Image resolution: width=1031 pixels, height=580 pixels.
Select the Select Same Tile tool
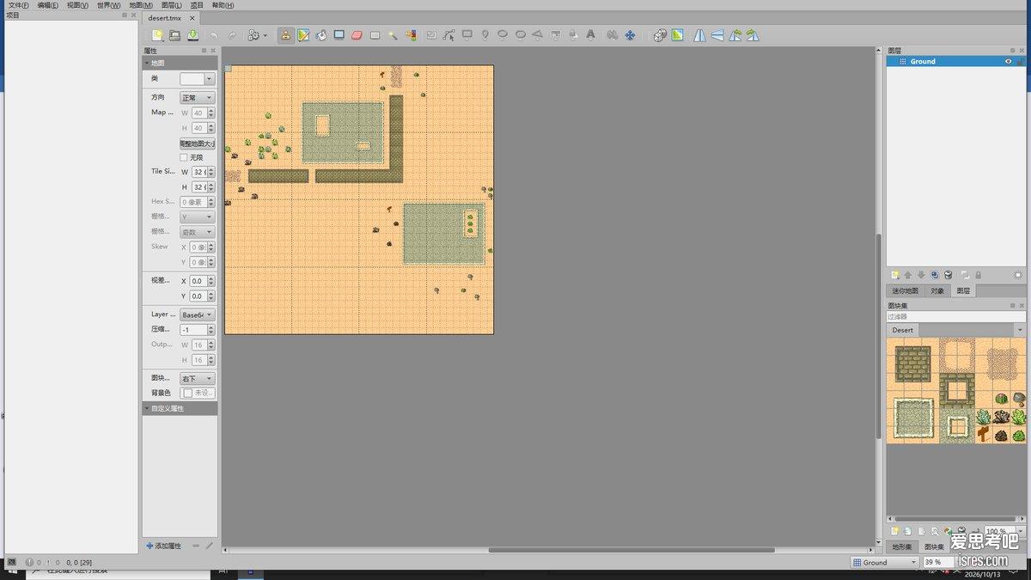click(x=411, y=35)
